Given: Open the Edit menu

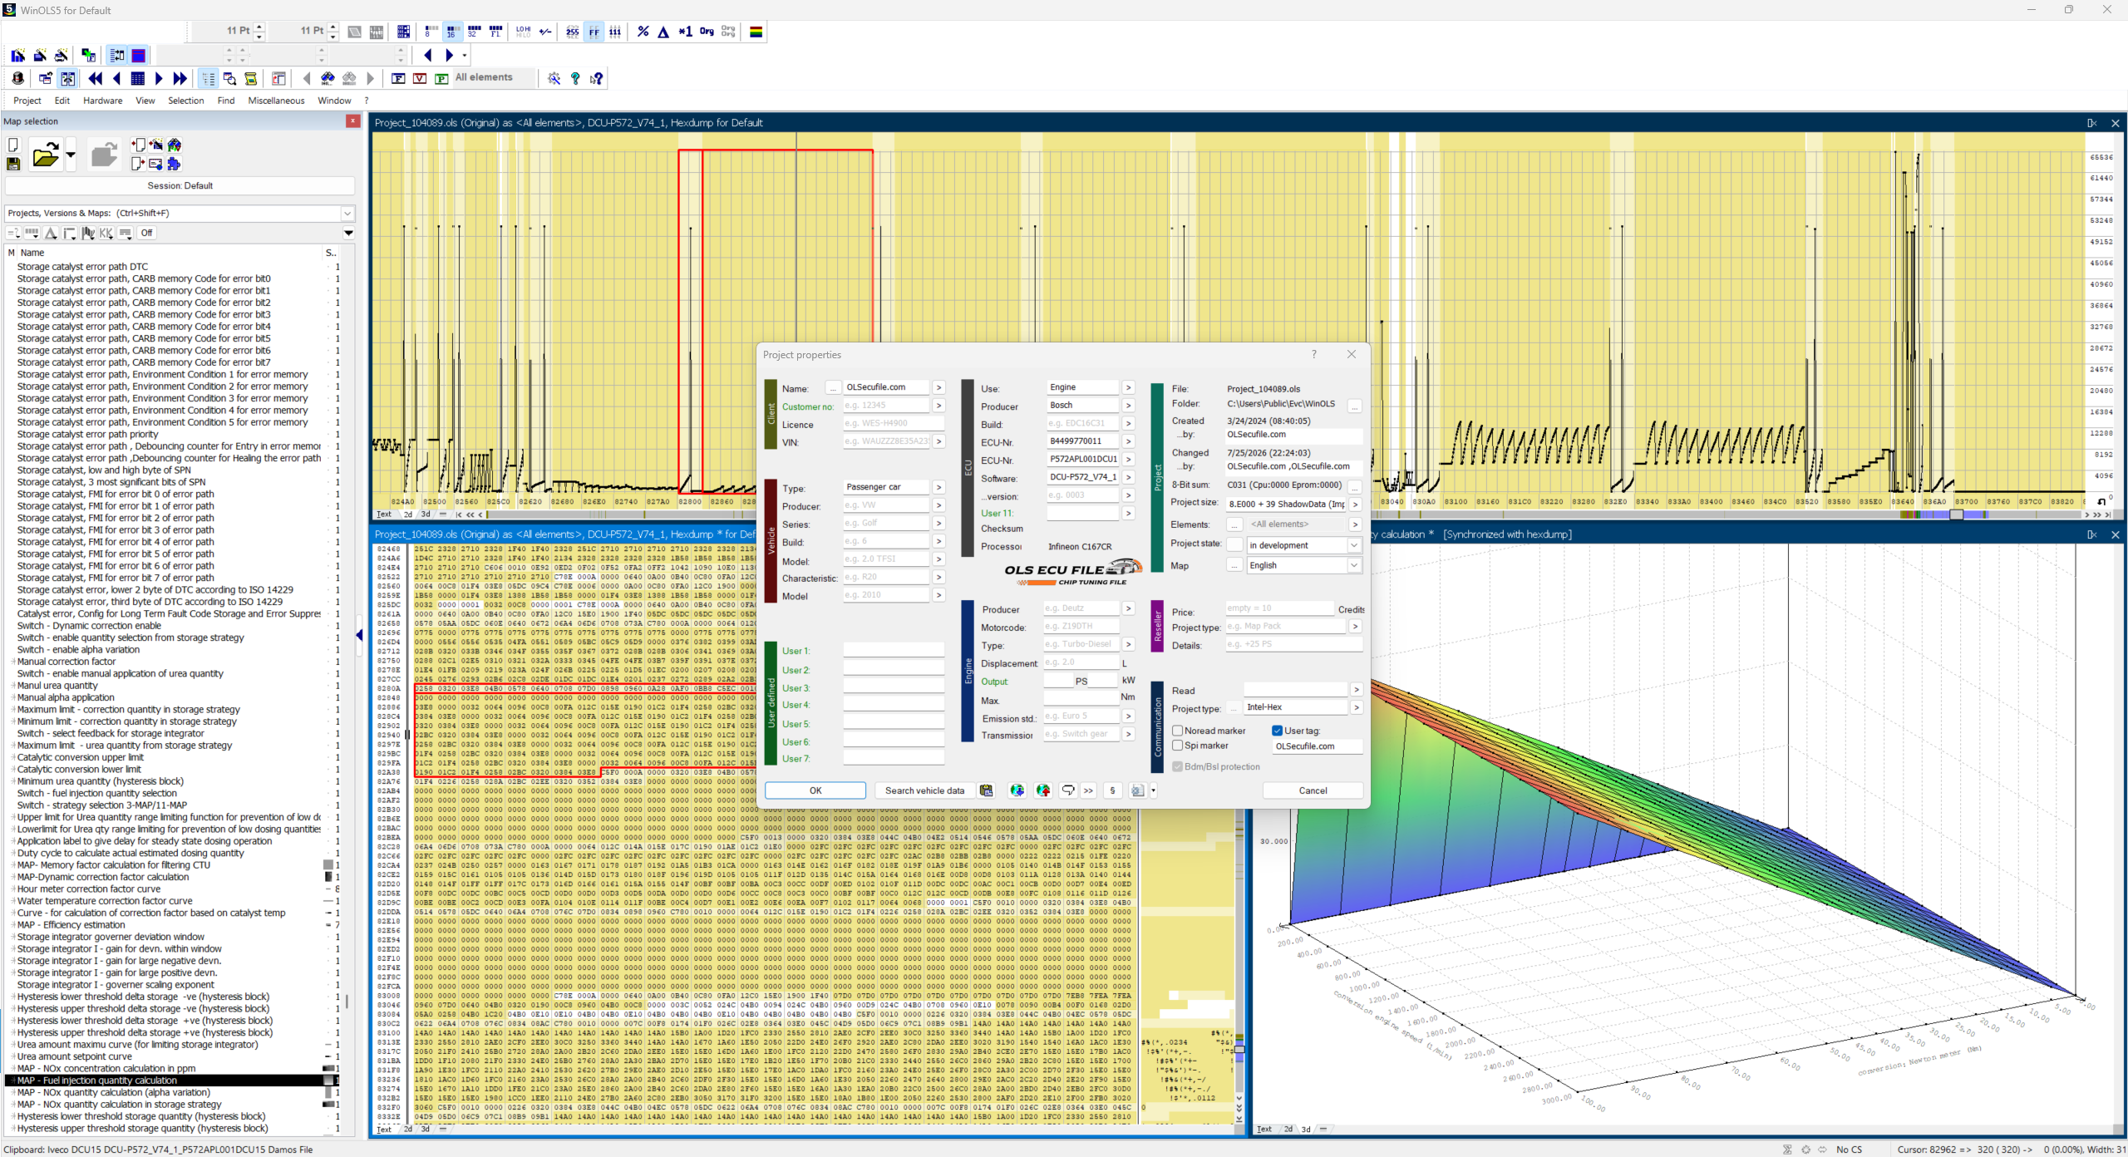Looking at the screenshot, I should coord(62,101).
